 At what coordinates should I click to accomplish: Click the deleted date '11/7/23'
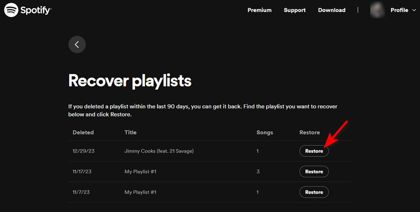point(81,192)
